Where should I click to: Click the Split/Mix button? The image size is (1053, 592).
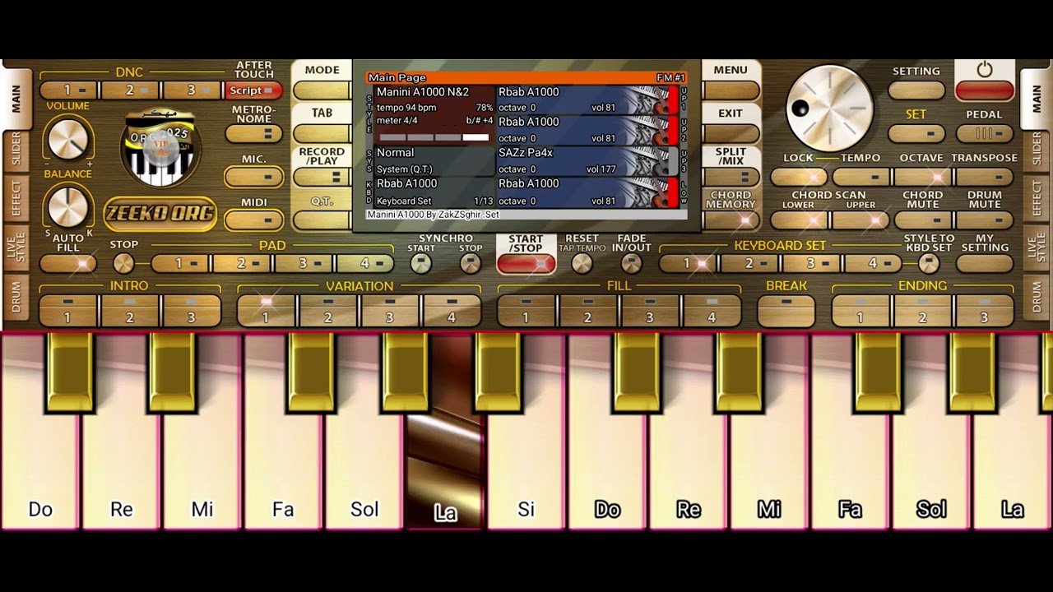click(731, 177)
